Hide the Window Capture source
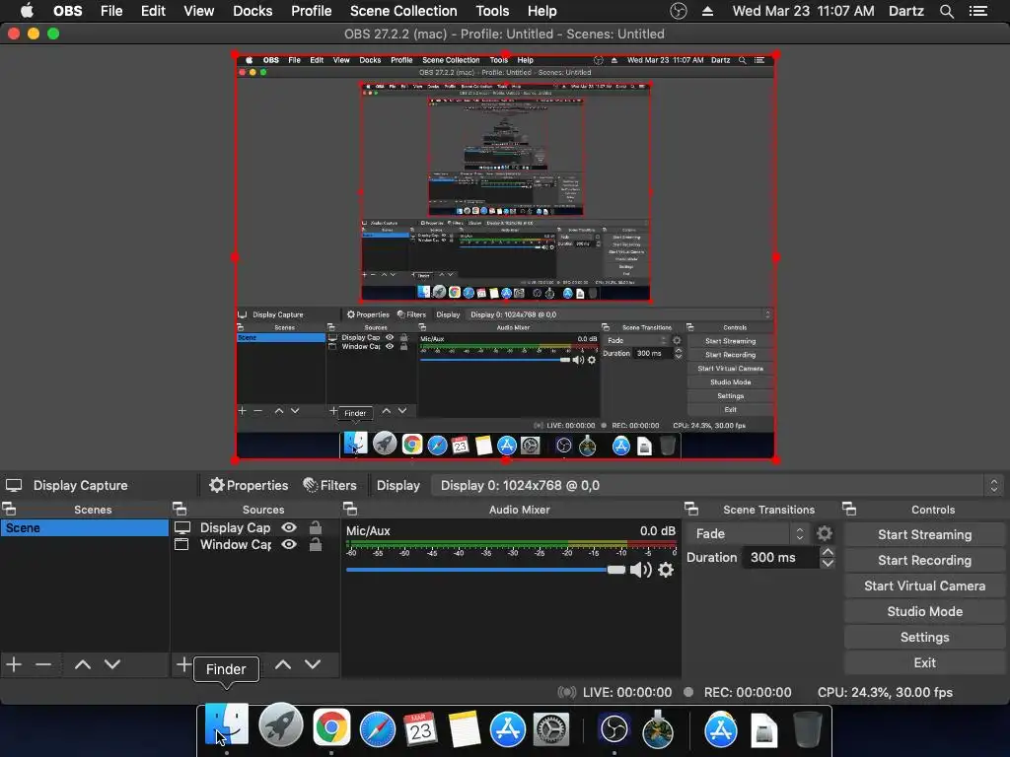The width and height of the screenshot is (1010, 757). pyautogui.click(x=289, y=544)
